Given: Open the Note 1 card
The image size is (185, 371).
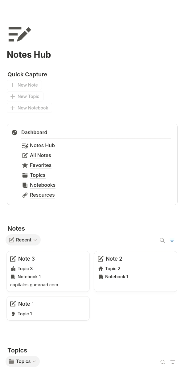Looking at the screenshot, I should [26, 304].
